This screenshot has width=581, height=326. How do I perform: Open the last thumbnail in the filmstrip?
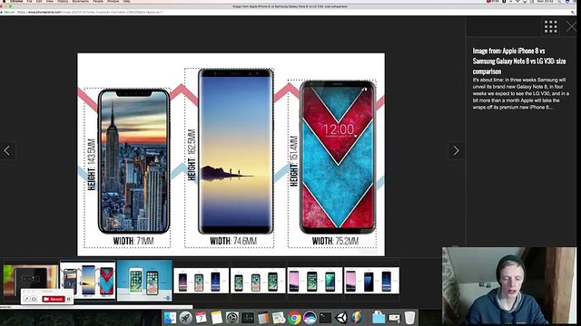click(x=371, y=281)
